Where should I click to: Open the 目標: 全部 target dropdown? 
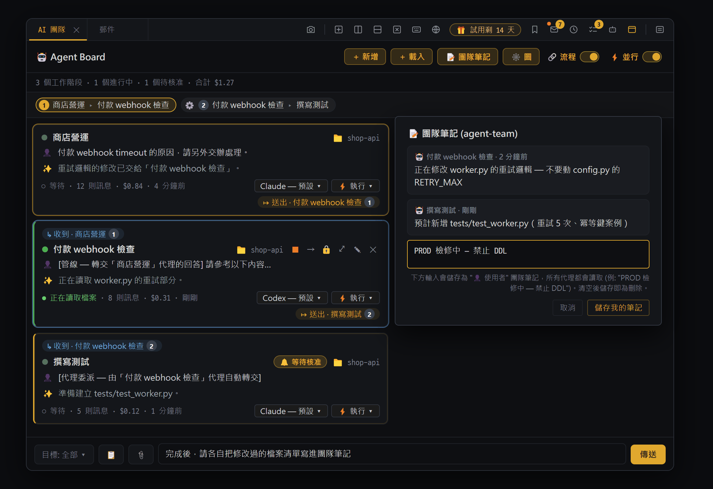(x=64, y=455)
